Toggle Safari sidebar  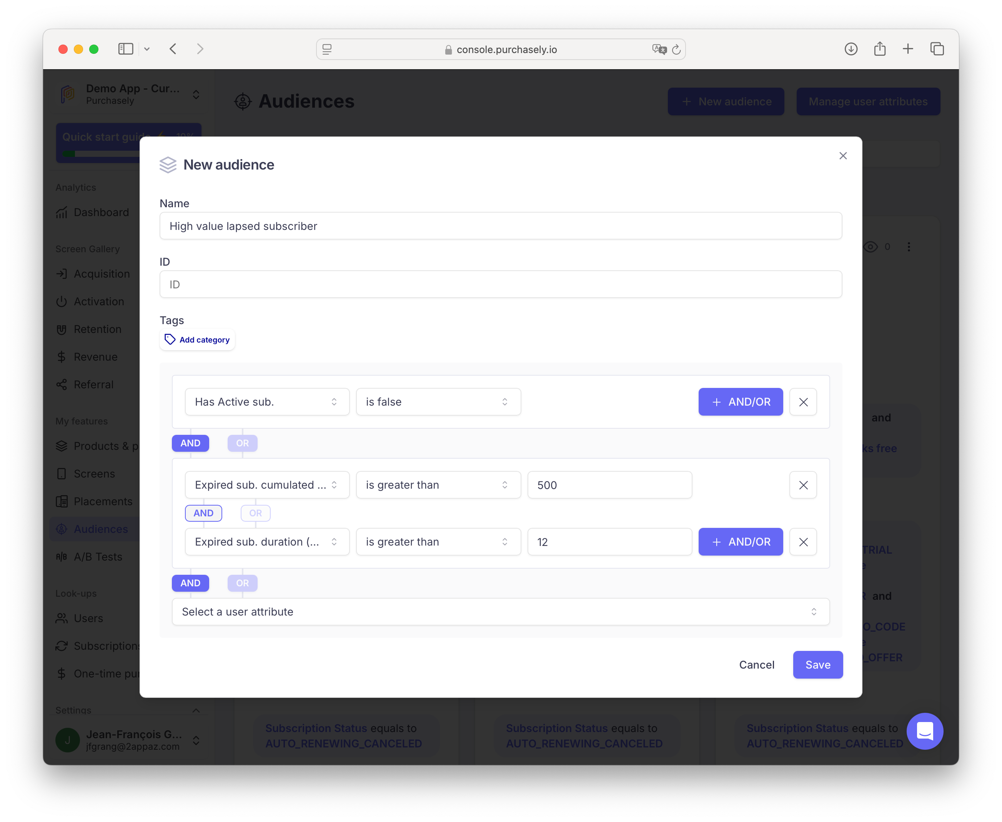(125, 49)
